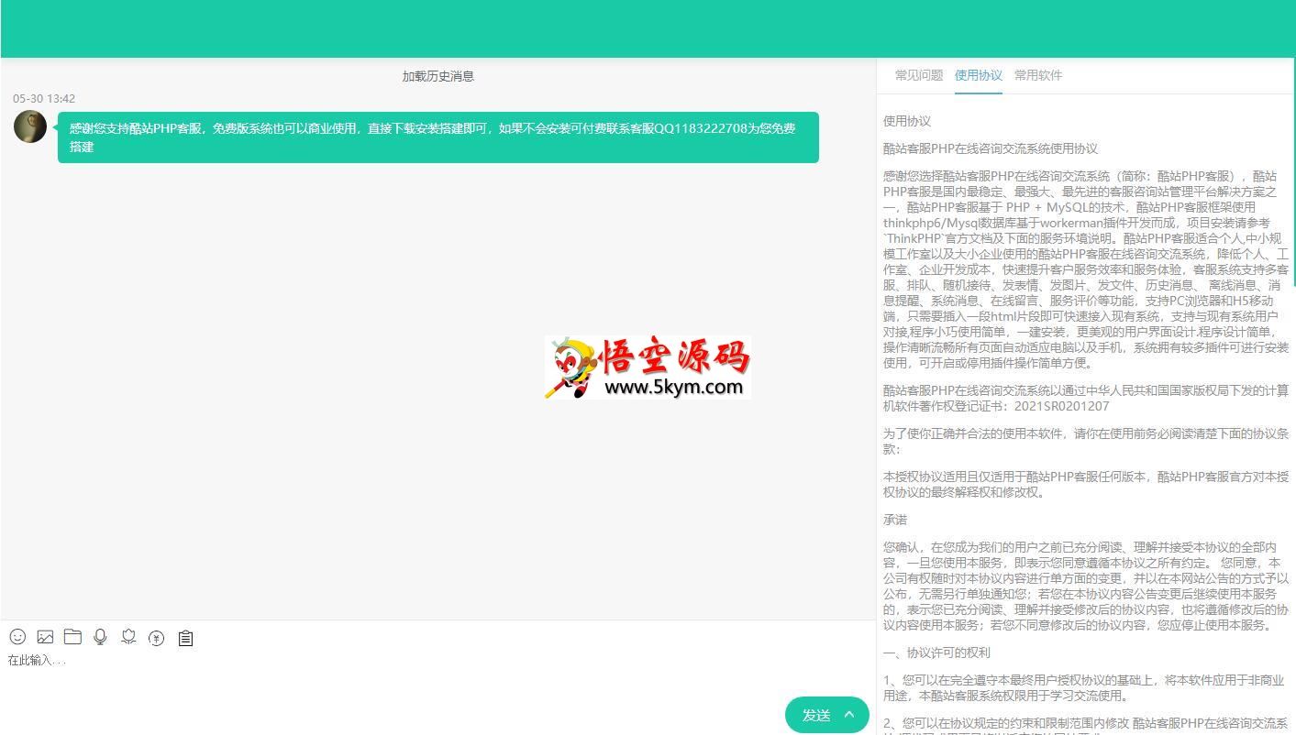Click the 酷站客服PHP在线咨询交流系统使用协议 heading
Screen dimensions: 1296x735
991,148
